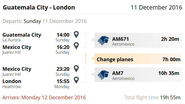Click the Mexico City 16:20 arrival pin

76,46
